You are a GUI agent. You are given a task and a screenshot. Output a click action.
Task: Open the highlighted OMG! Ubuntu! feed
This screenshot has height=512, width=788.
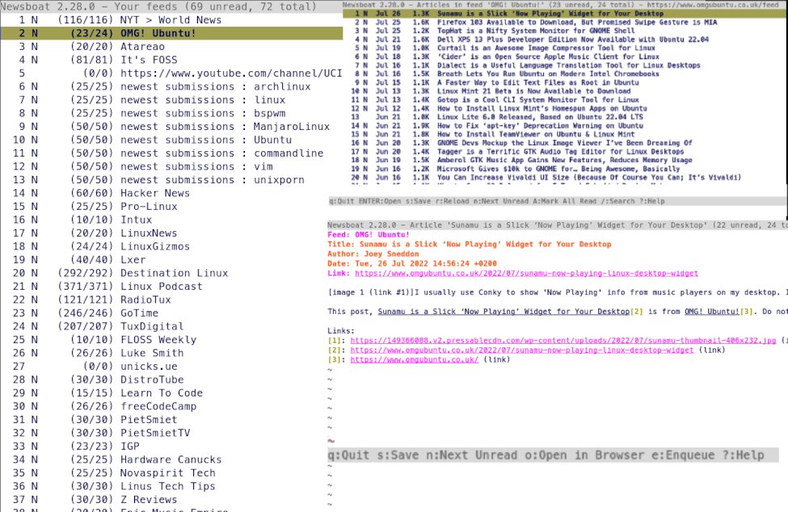[158, 33]
